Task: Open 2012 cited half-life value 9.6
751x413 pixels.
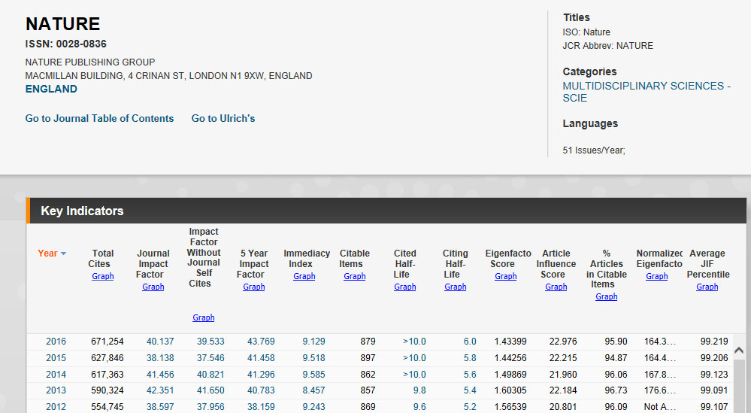Action: tap(419, 407)
